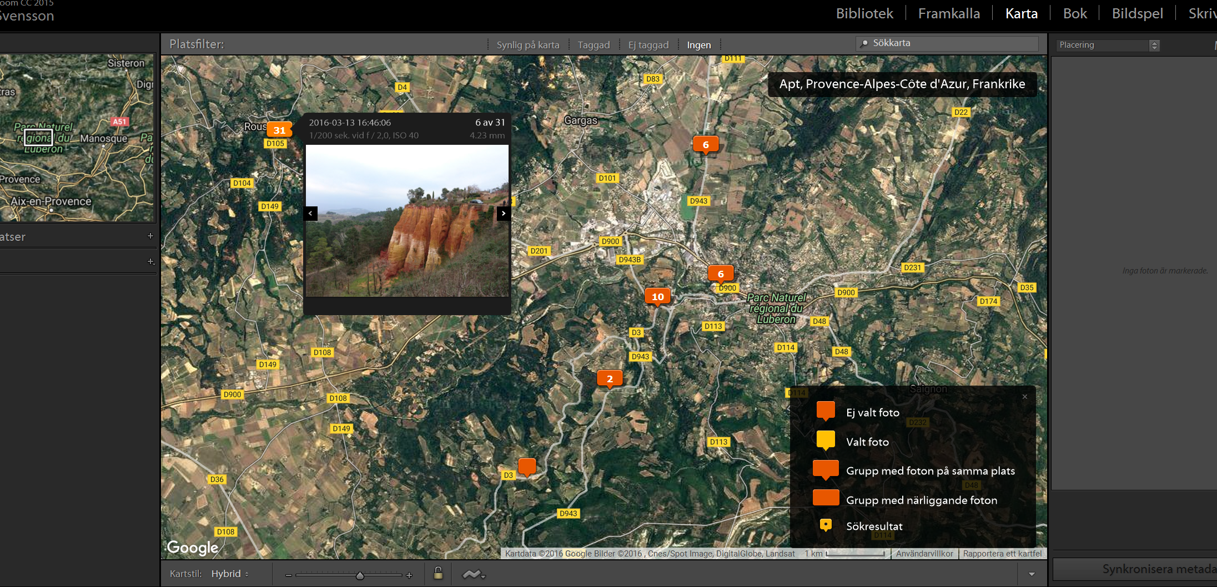The width and height of the screenshot is (1217, 587).
Task: Click the D201 road label
Action: pos(539,251)
